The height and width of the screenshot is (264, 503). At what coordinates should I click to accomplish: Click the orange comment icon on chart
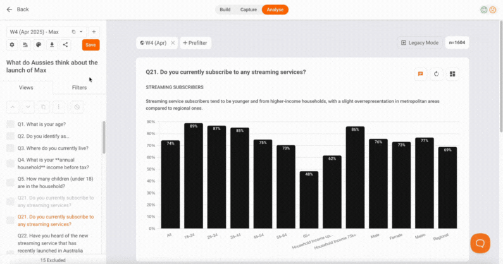tap(420, 74)
